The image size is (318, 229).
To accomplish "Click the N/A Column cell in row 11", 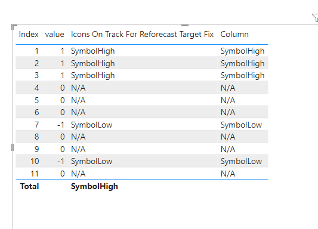I will pos(228,174).
